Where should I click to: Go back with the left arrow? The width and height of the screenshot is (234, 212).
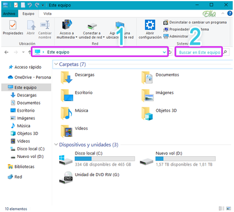pos(6,52)
